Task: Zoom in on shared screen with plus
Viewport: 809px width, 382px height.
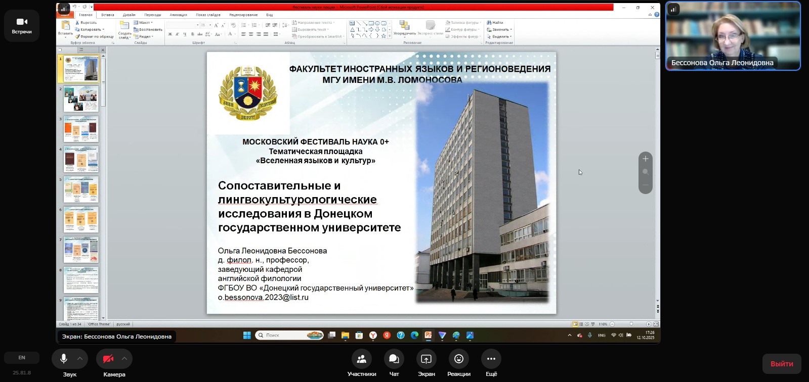Action: coord(646,159)
